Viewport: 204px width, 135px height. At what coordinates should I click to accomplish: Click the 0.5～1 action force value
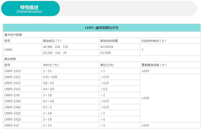(47, 107)
